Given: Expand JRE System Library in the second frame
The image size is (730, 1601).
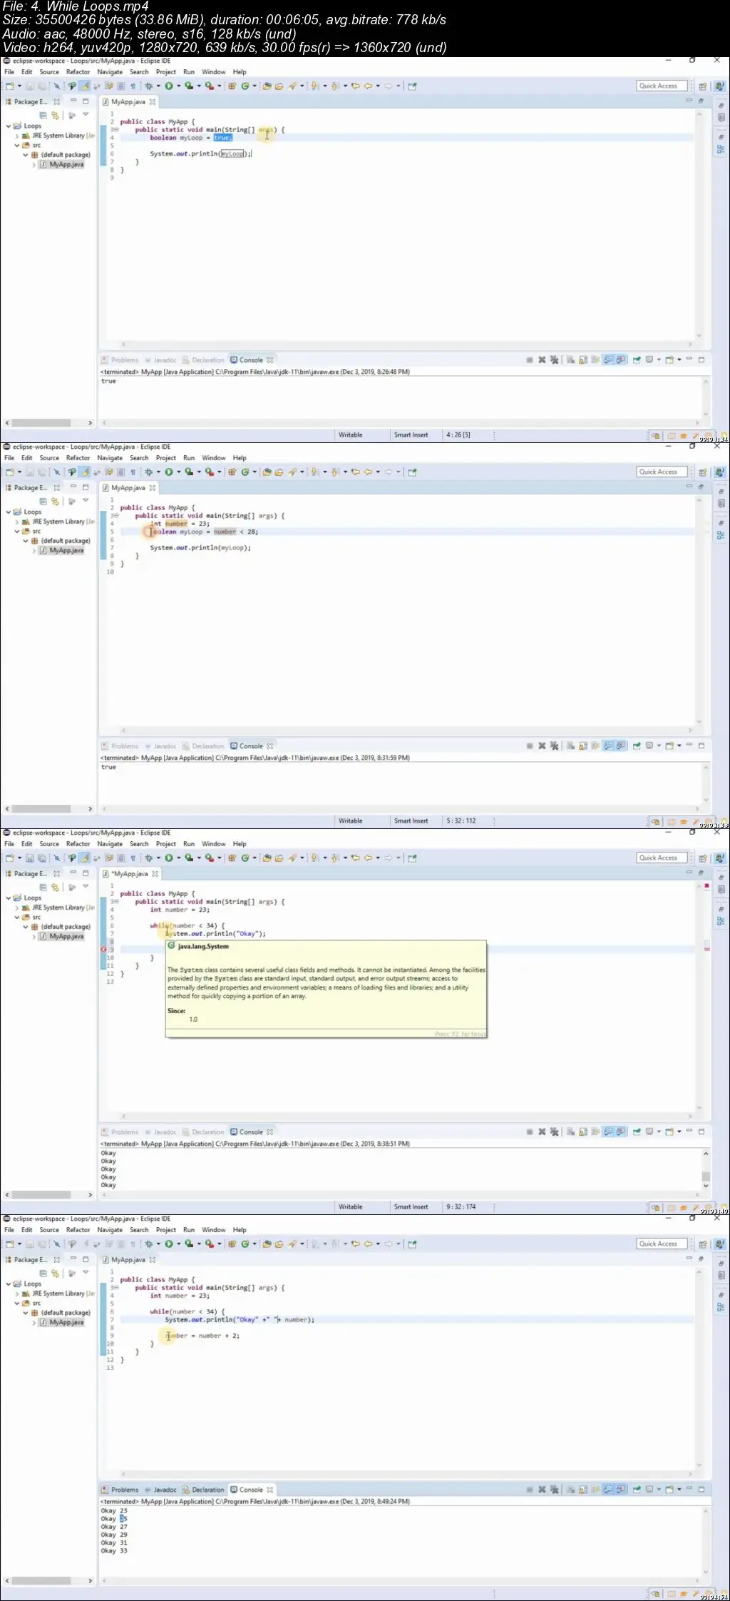Looking at the screenshot, I should [x=17, y=522].
